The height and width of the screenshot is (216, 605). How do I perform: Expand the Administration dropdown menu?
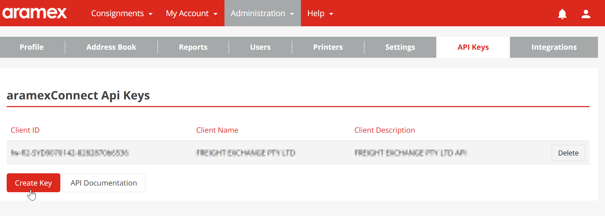coord(262,13)
